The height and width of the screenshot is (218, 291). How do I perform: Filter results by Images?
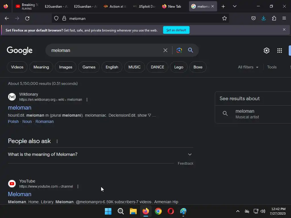pyautogui.click(x=66, y=67)
